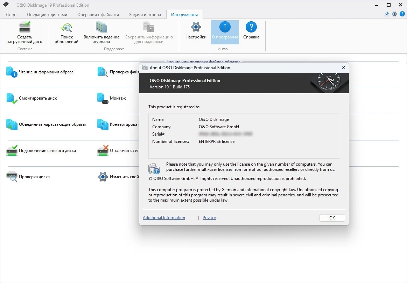Click Чтение информации образа icon
Image resolution: width=407 pixels, height=283 pixels.
(12, 72)
